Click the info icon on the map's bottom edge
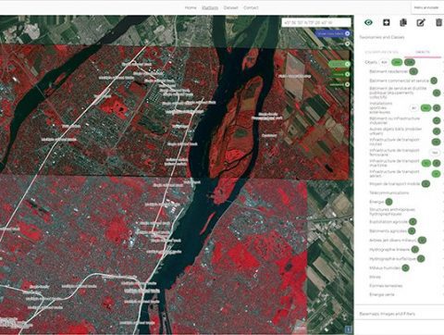 (349, 329)
